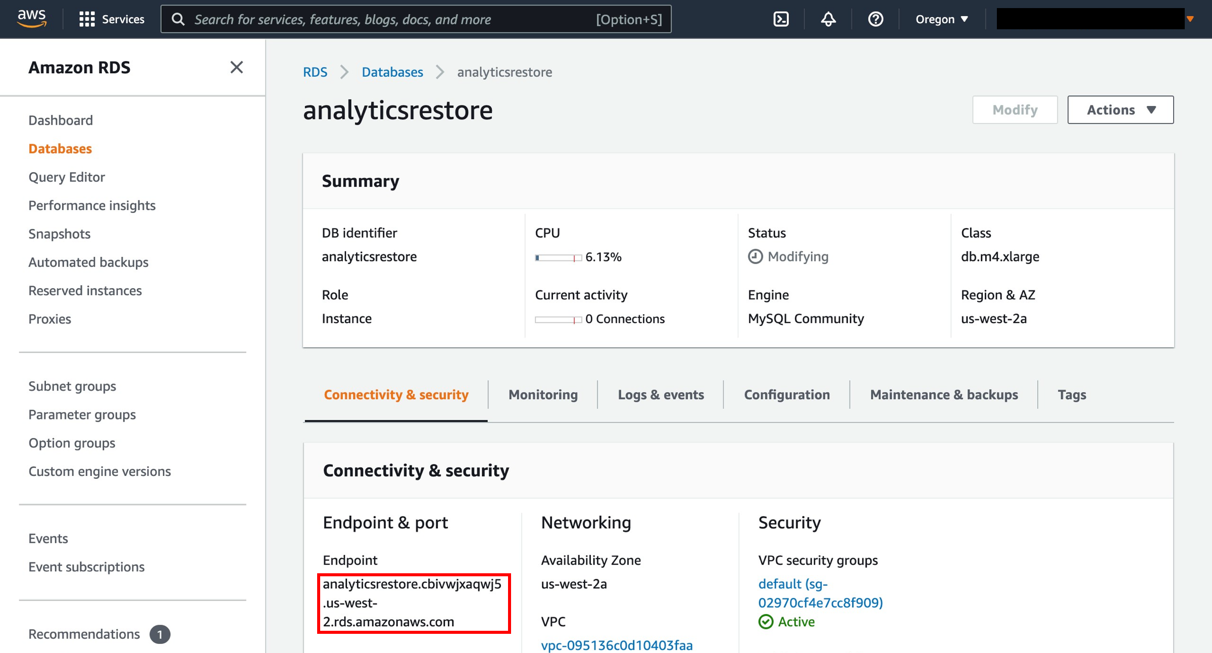Select the Maintenance & backups tab
The width and height of the screenshot is (1212, 653).
(x=944, y=395)
